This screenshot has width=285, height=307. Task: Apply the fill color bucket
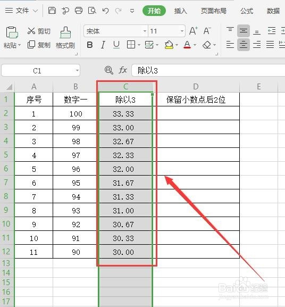pos(169,45)
